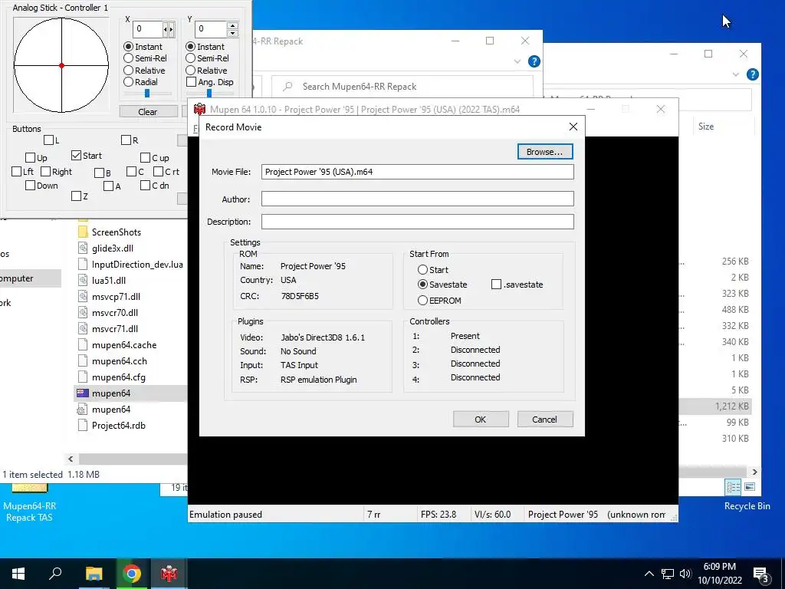Show hidden system tray icons
The width and height of the screenshot is (785, 589).
point(649,574)
